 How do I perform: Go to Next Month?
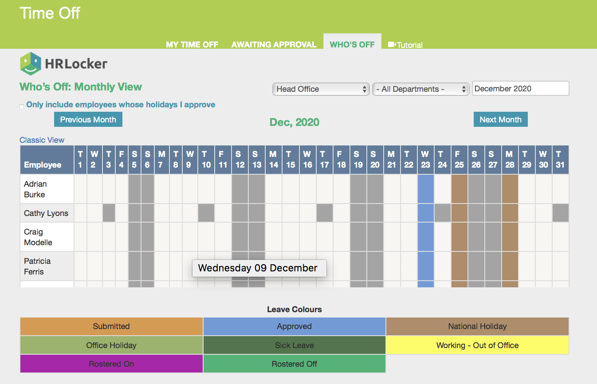click(x=500, y=119)
